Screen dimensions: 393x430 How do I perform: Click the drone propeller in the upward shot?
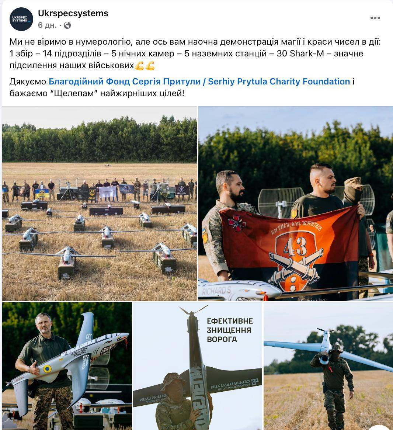[193, 310]
